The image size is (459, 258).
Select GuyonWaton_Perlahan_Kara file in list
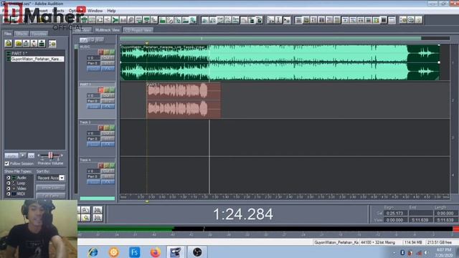click(x=37, y=59)
